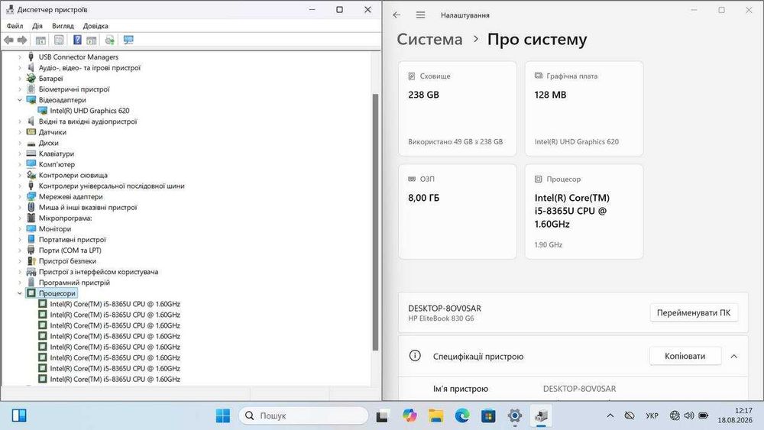The image size is (764, 430).
Task: Switch to Device Manager taskbar icon
Action: click(541, 415)
